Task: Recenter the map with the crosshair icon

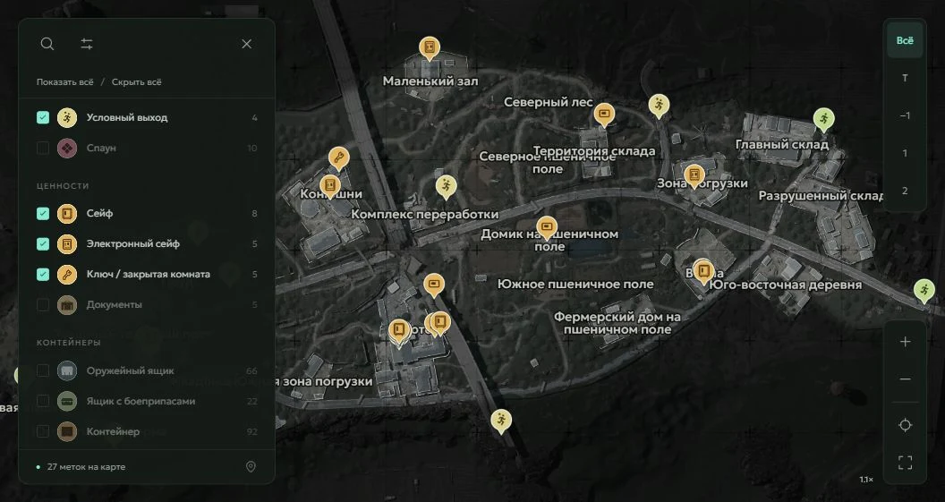Action: coord(905,425)
